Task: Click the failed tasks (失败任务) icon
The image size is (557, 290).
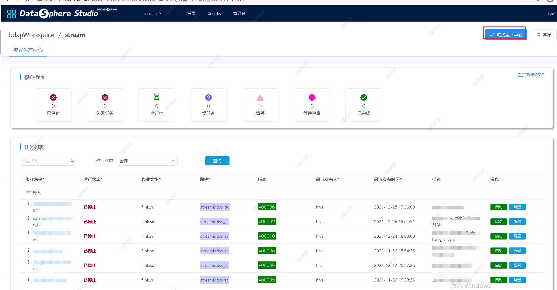Action: coord(105,98)
